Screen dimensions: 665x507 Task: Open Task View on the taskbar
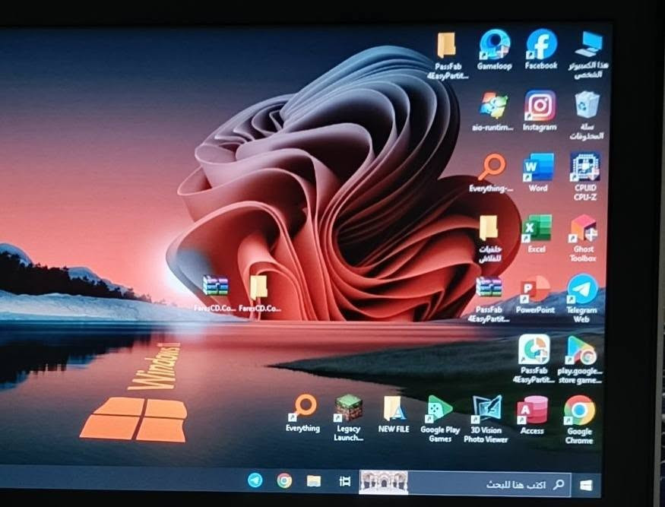click(x=344, y=481)
